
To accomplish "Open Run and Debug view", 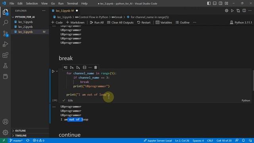I will tap(5, 44).
